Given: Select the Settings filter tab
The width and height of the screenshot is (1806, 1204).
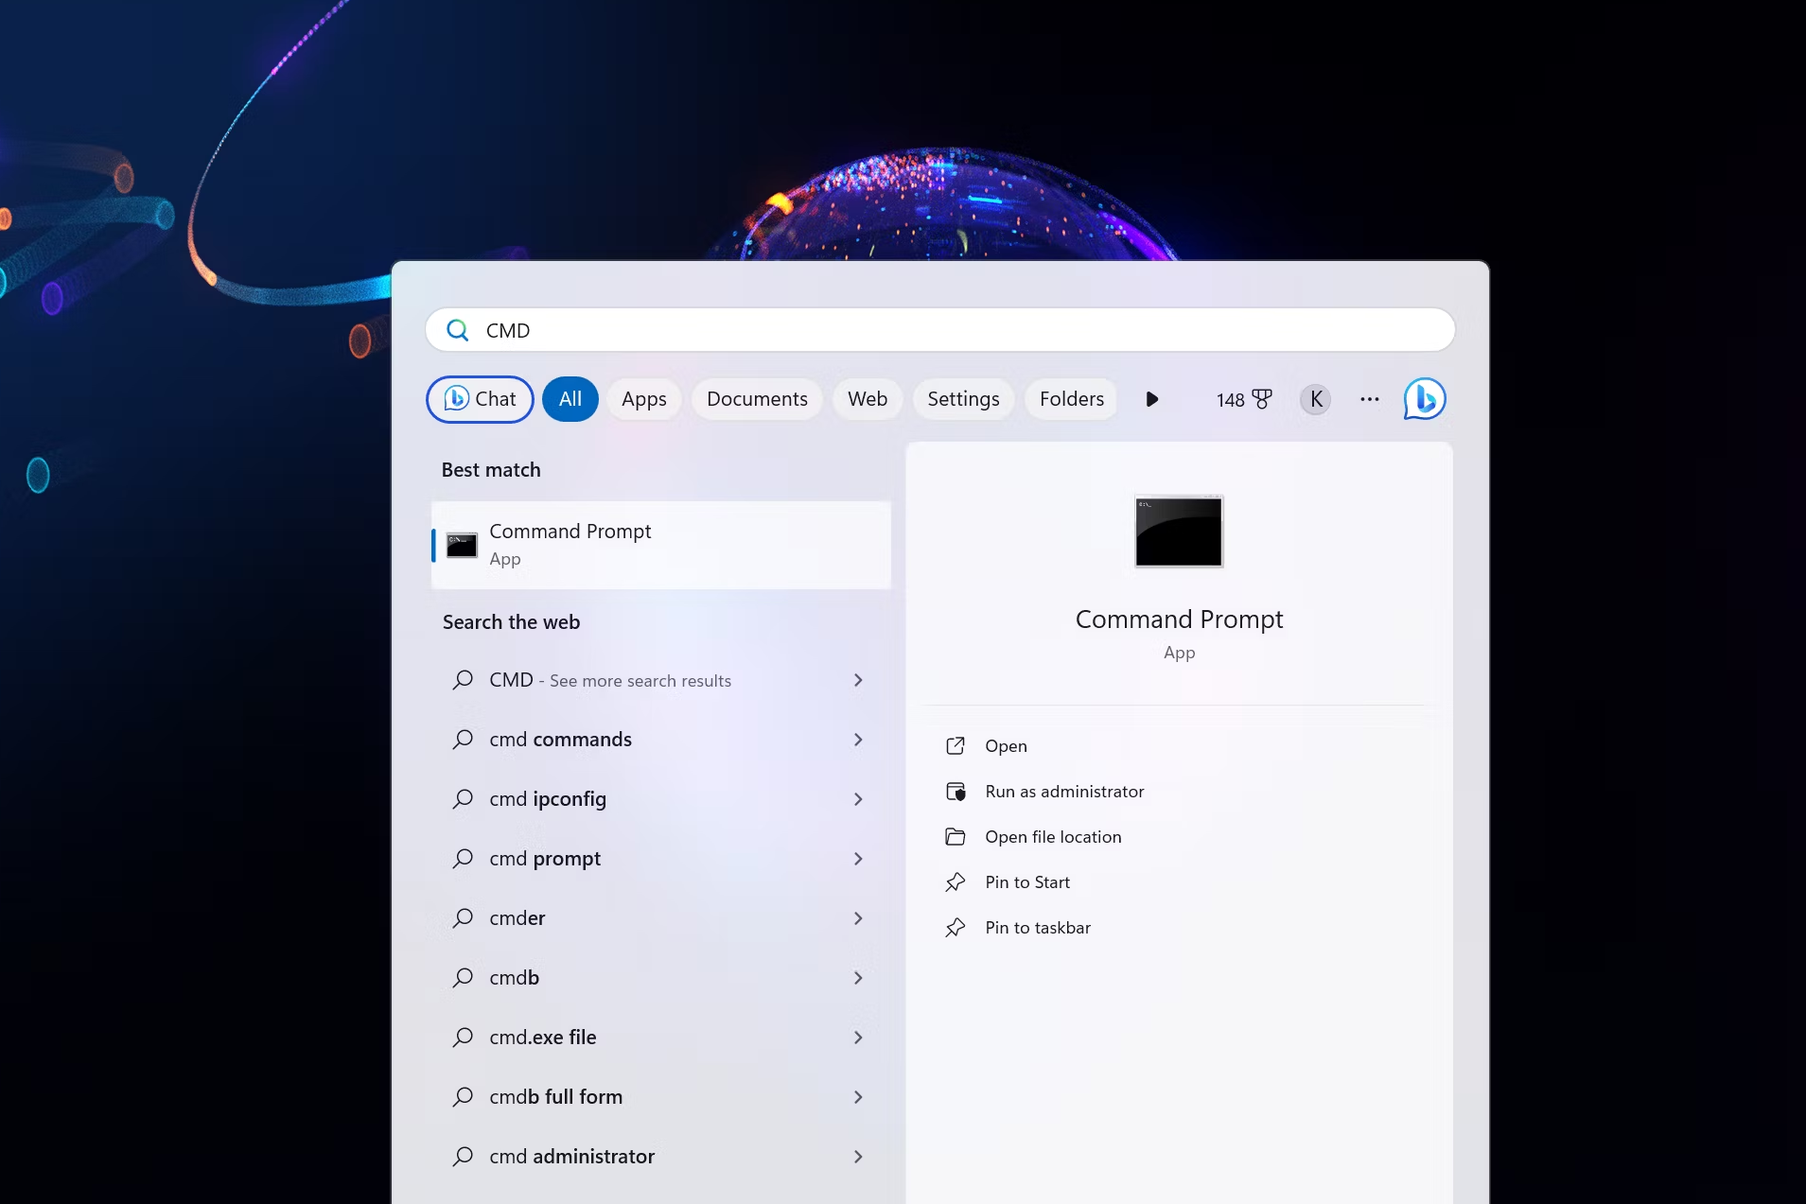Looking at the screenshot, I should point(963,399).
